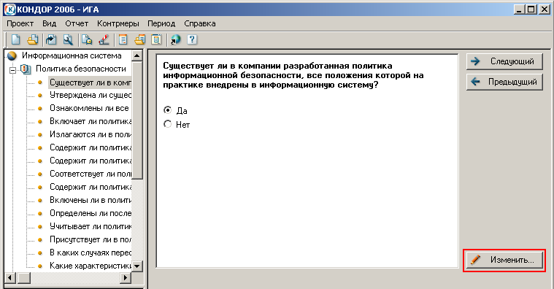Click the shield icon beside Политика безопасности
This screenshot has width=554, height=289.
tap(26, 69)
